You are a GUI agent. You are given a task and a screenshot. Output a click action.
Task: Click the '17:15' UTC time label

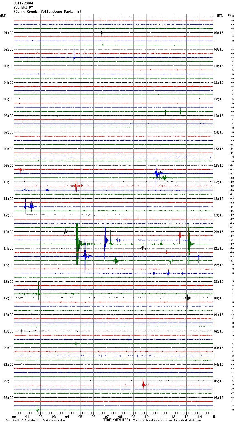(219, 182)
